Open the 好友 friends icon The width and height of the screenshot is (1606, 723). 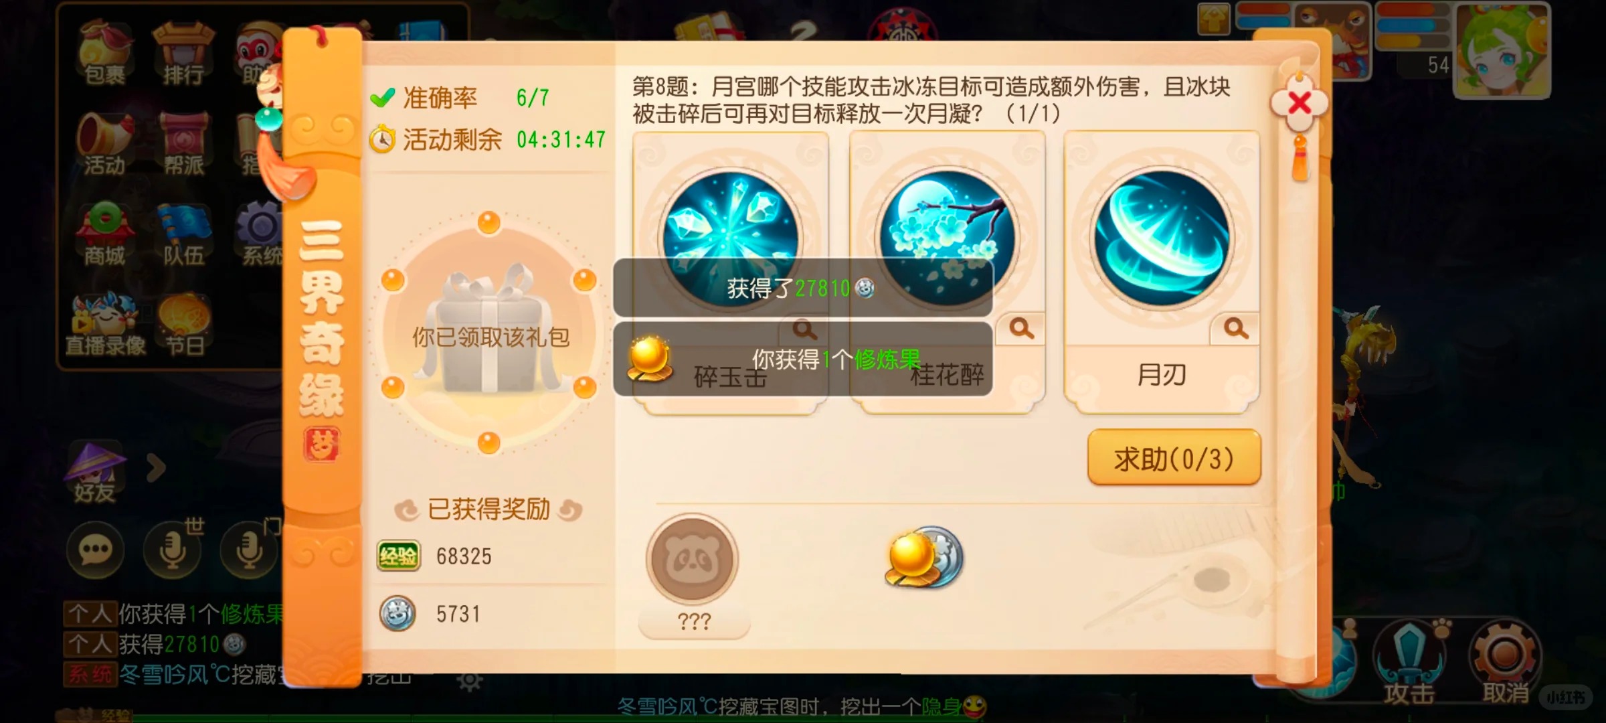coord(94,472)
